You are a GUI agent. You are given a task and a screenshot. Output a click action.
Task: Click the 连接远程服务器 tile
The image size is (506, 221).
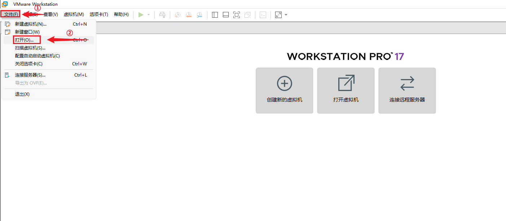point(407,91)
